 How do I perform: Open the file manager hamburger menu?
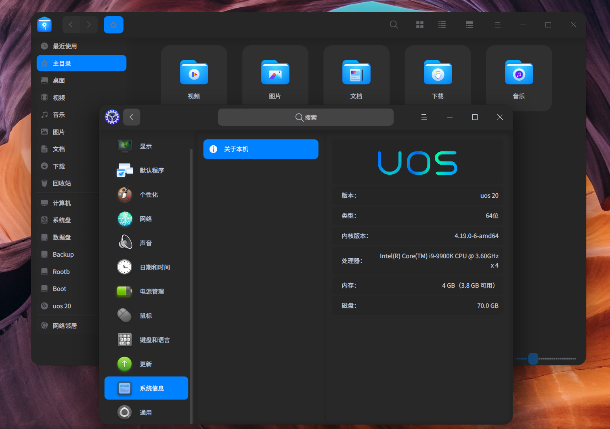coord(498,25)
